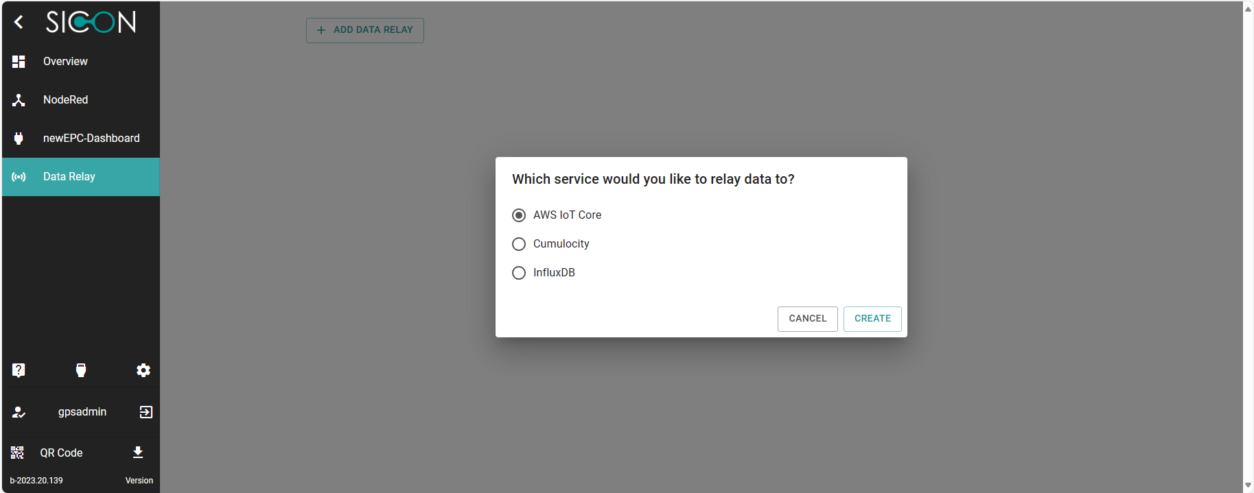Viewport: 1254px width, 493px height.
Task: Go to NodeRed in the sidebar
Action: click(x=65, y=100)
